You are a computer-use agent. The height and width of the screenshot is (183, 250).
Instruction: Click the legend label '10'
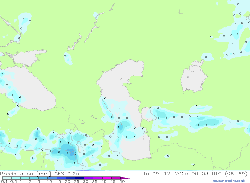click(x=49, y=182)
